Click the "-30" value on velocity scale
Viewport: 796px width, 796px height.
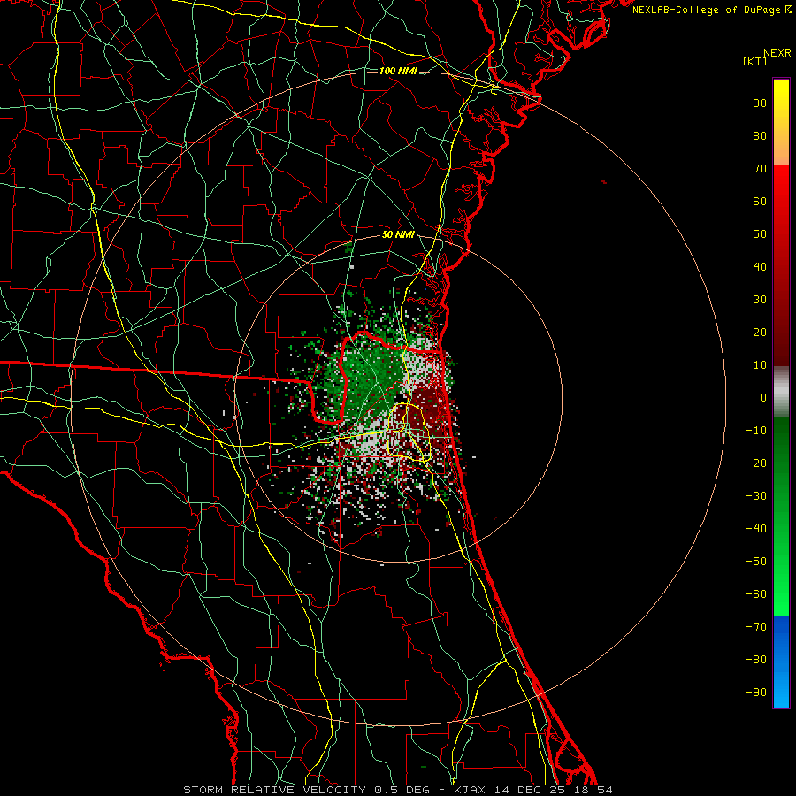pos(756,496)
